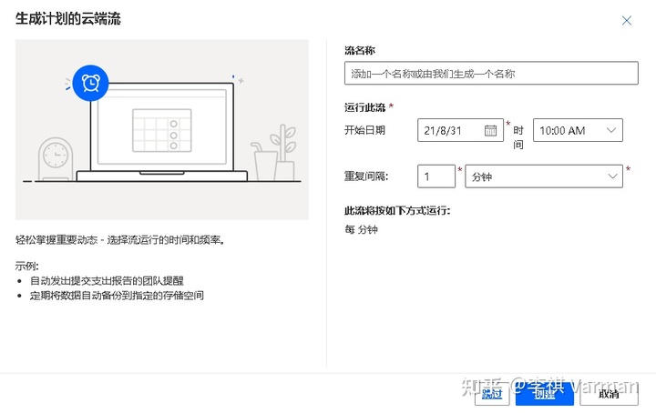Expand the 10:00 AM time dropdown
Image resolution: width=656 pixels, height=413 pixels.
click(578, 130)
